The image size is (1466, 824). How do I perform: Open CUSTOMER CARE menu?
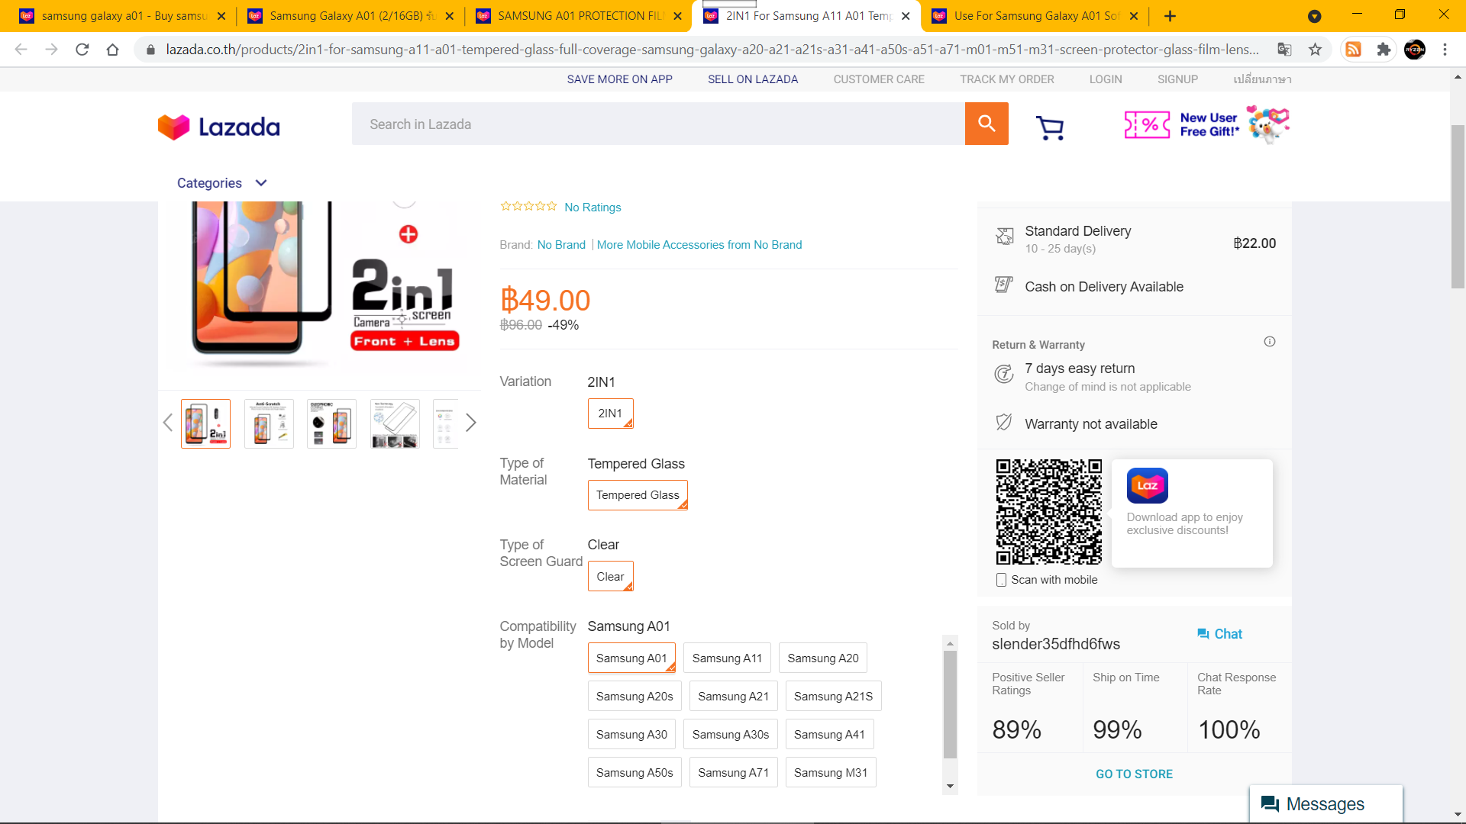[879, 79]
